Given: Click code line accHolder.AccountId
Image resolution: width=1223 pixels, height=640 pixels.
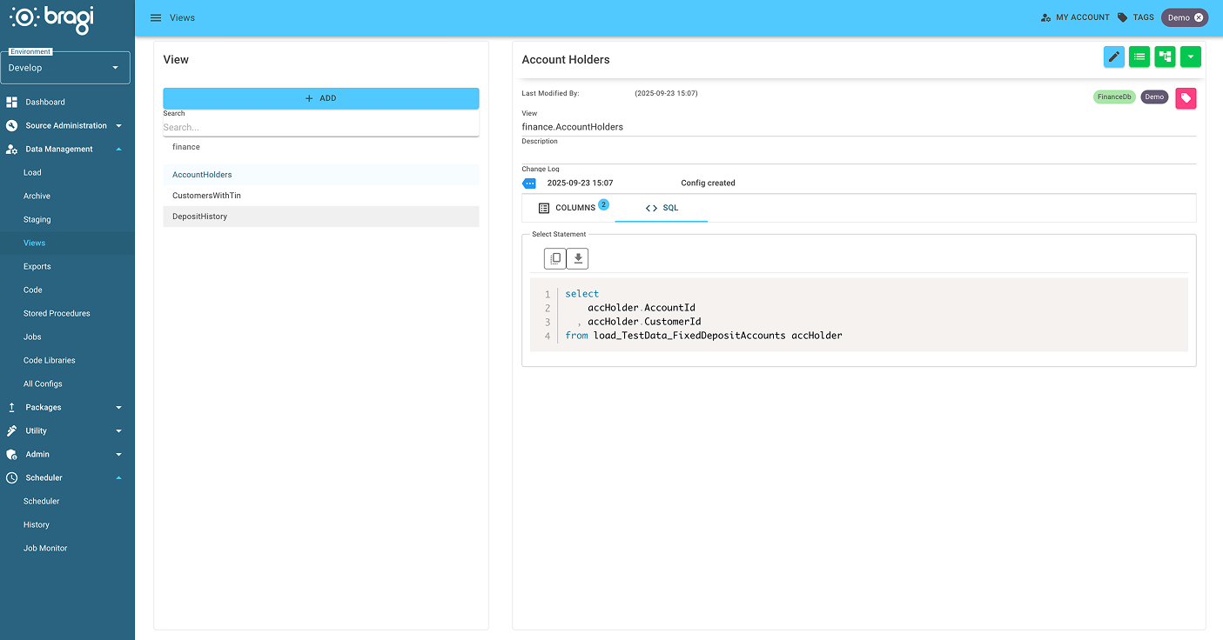Looking at the screenshot, I should (642, 308).
